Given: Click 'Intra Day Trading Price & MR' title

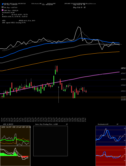Looking at the screenshot, I should pyautogui.click(x=46, y=124).
